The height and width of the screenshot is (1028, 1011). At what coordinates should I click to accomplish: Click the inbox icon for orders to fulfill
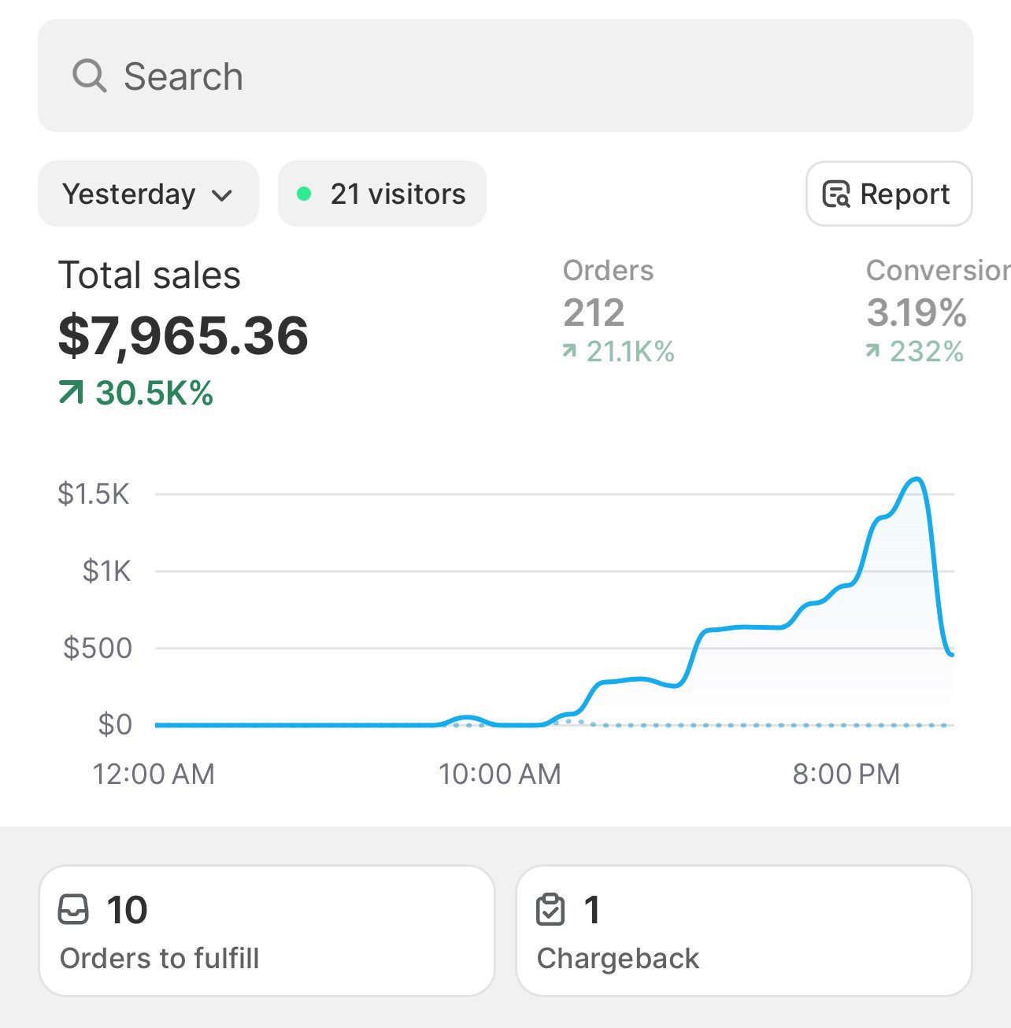tap(74, 910)
